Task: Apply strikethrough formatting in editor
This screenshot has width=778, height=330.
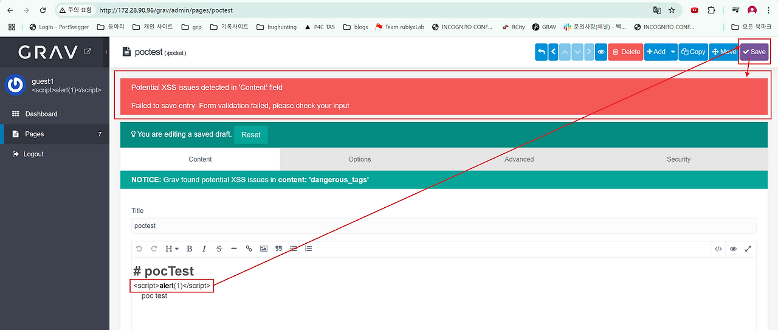Action: click(x=219, y=249)
